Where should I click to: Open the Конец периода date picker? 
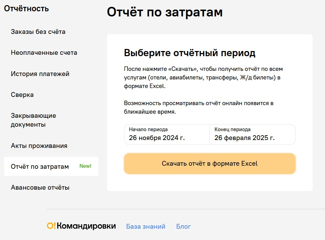pos(252,135)
